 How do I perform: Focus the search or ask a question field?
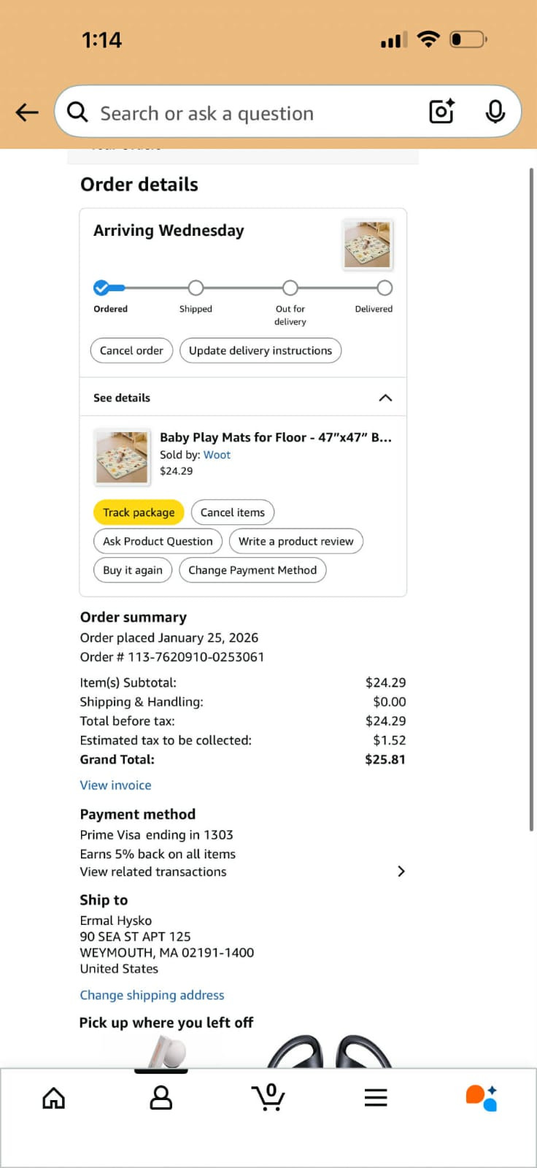[x=248, y=113]
